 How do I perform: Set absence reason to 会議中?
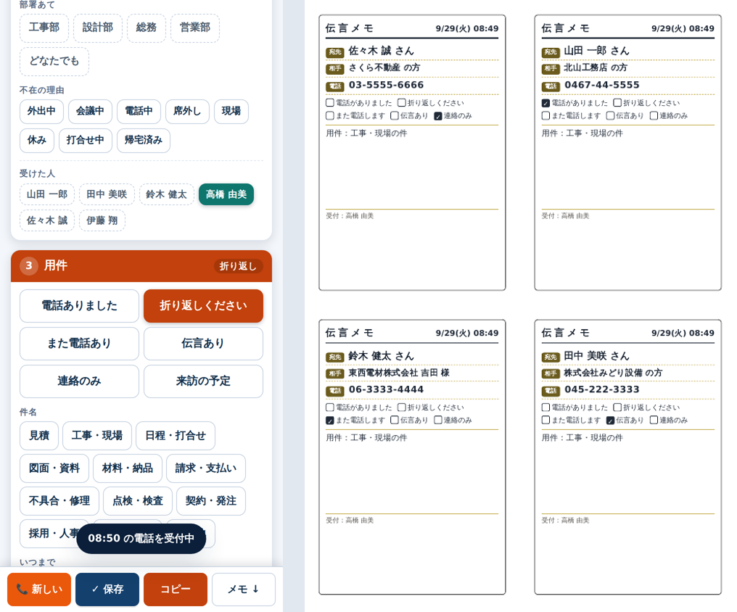point(90,112)
